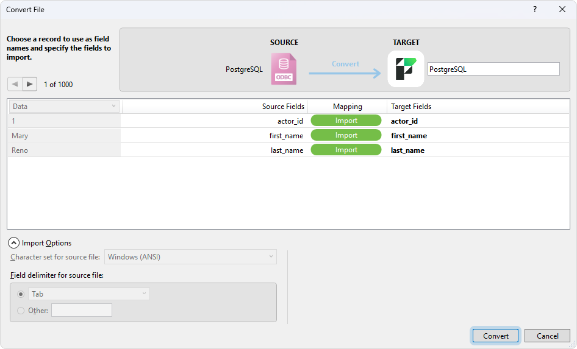Click the Mapping column header
577x349 pixels.
pos(348,107)
